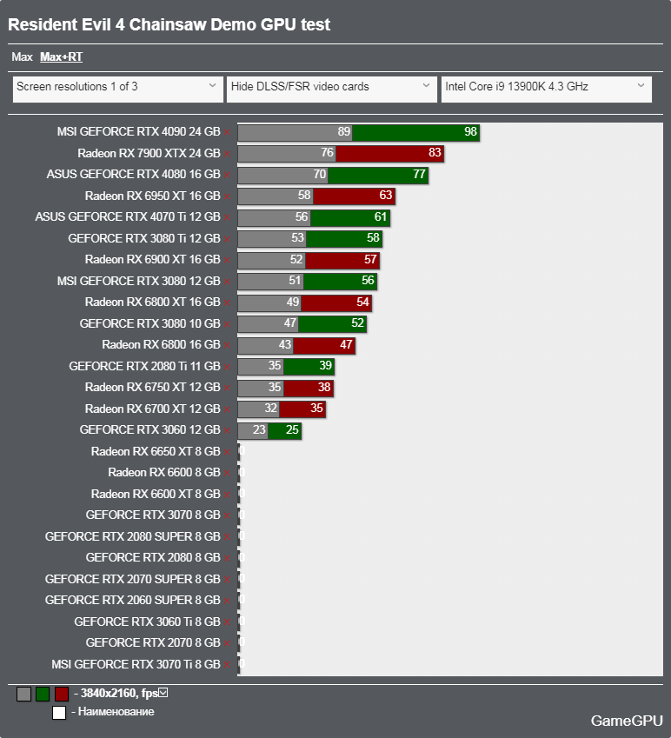Remove MSI GEFORCE RTX 4090 row with red X
The width and height of the screenshot is (671, 738).
227,132
